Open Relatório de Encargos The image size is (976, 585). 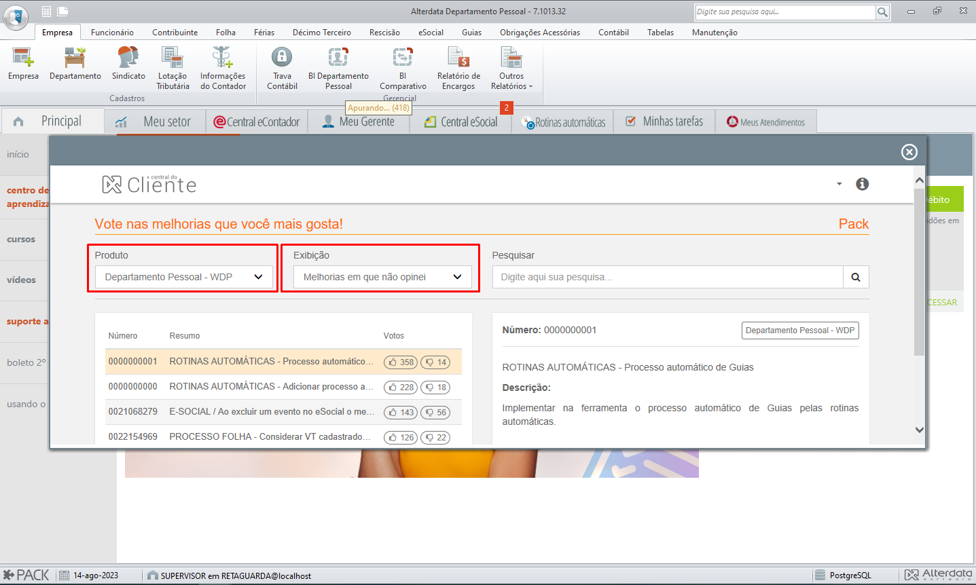coord(458,68)
